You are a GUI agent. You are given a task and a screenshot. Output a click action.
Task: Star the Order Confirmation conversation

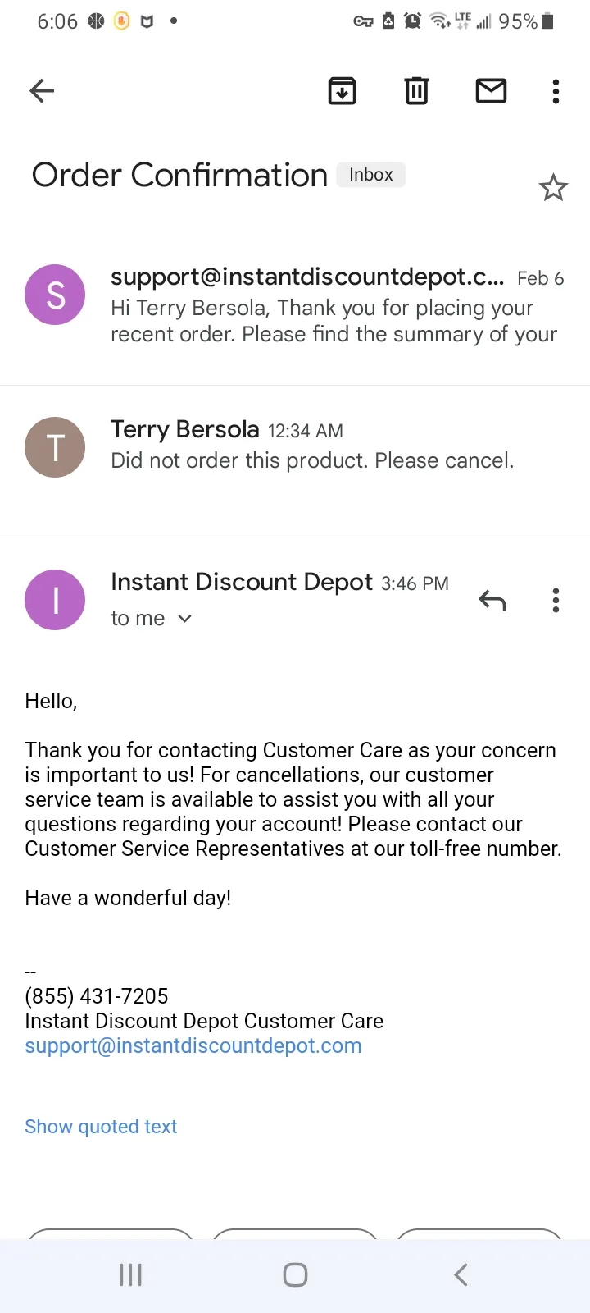tap(553, 188)
